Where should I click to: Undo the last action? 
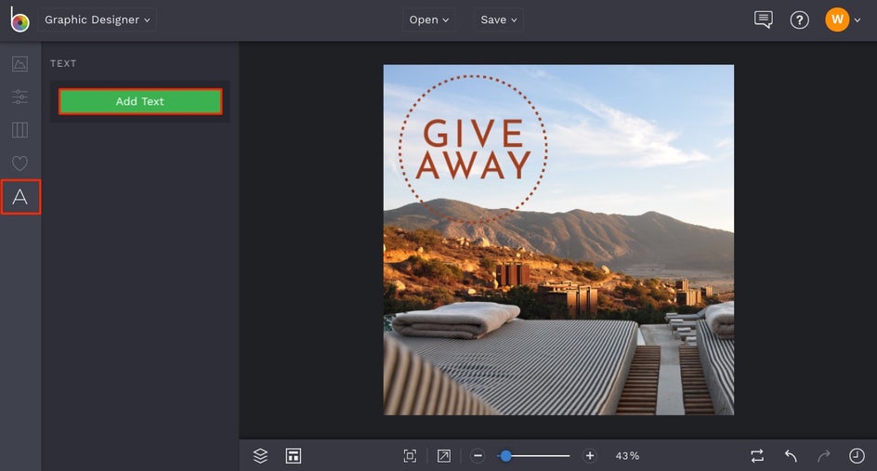tap(791, 456)
